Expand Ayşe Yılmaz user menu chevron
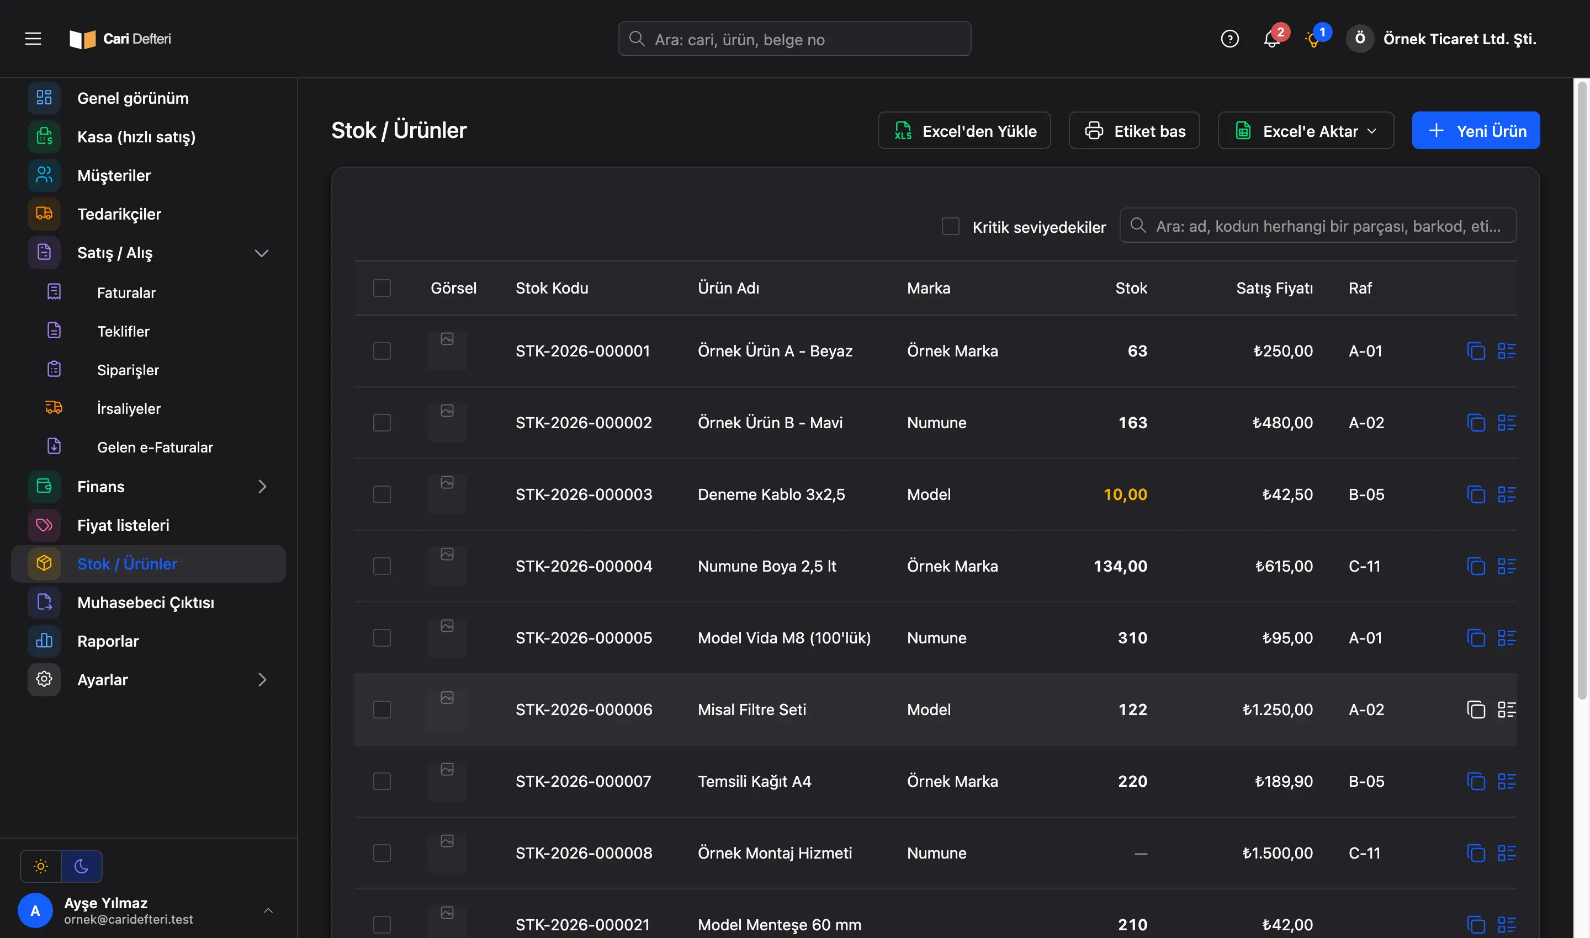The height and width of the screenshot is (938, 1590). point(268,910)
